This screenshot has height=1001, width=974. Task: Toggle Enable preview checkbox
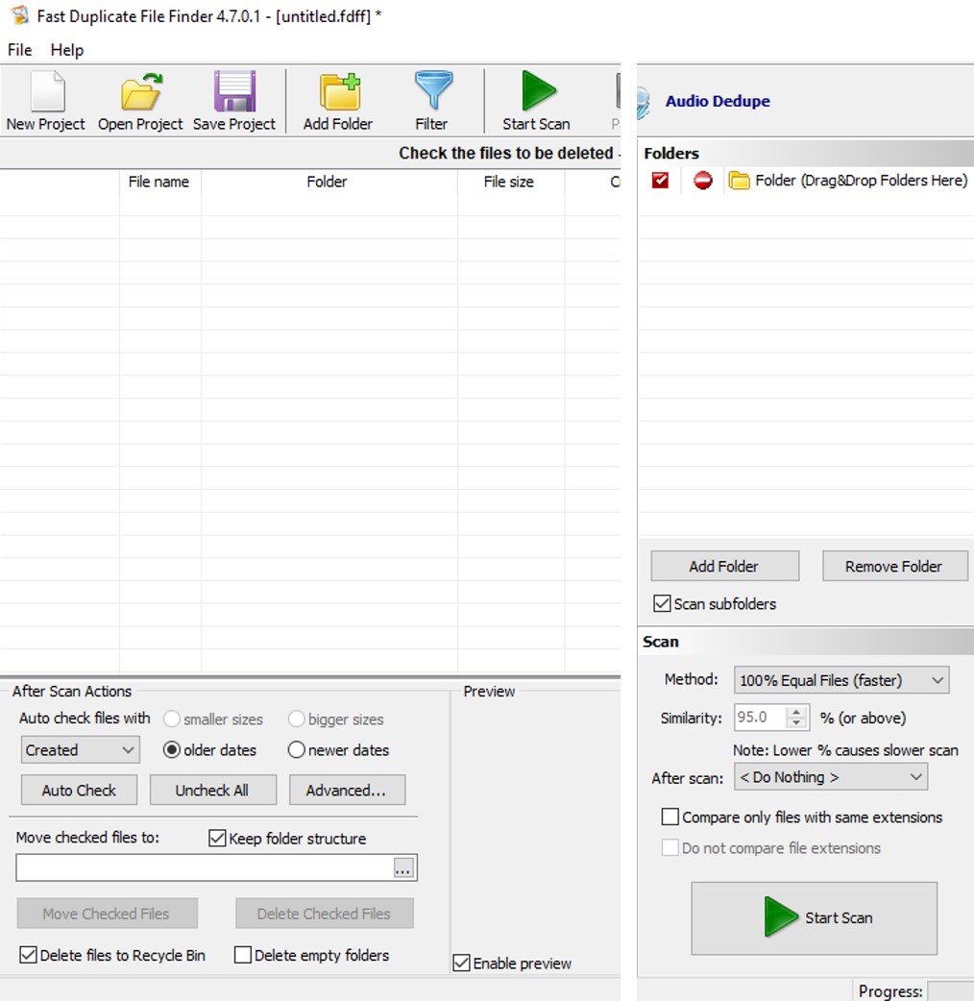(x=461, y=963)
